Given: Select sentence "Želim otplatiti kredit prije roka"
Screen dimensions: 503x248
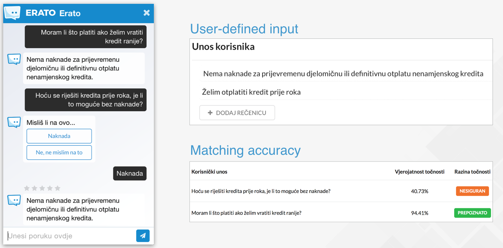Looking at the screenshot, I should [x=251, y=92].
